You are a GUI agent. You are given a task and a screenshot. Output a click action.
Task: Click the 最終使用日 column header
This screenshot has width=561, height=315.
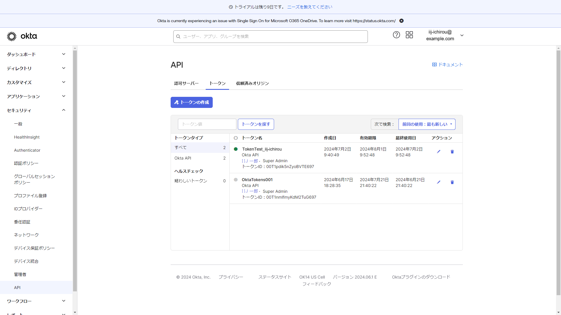coord(406,138)
